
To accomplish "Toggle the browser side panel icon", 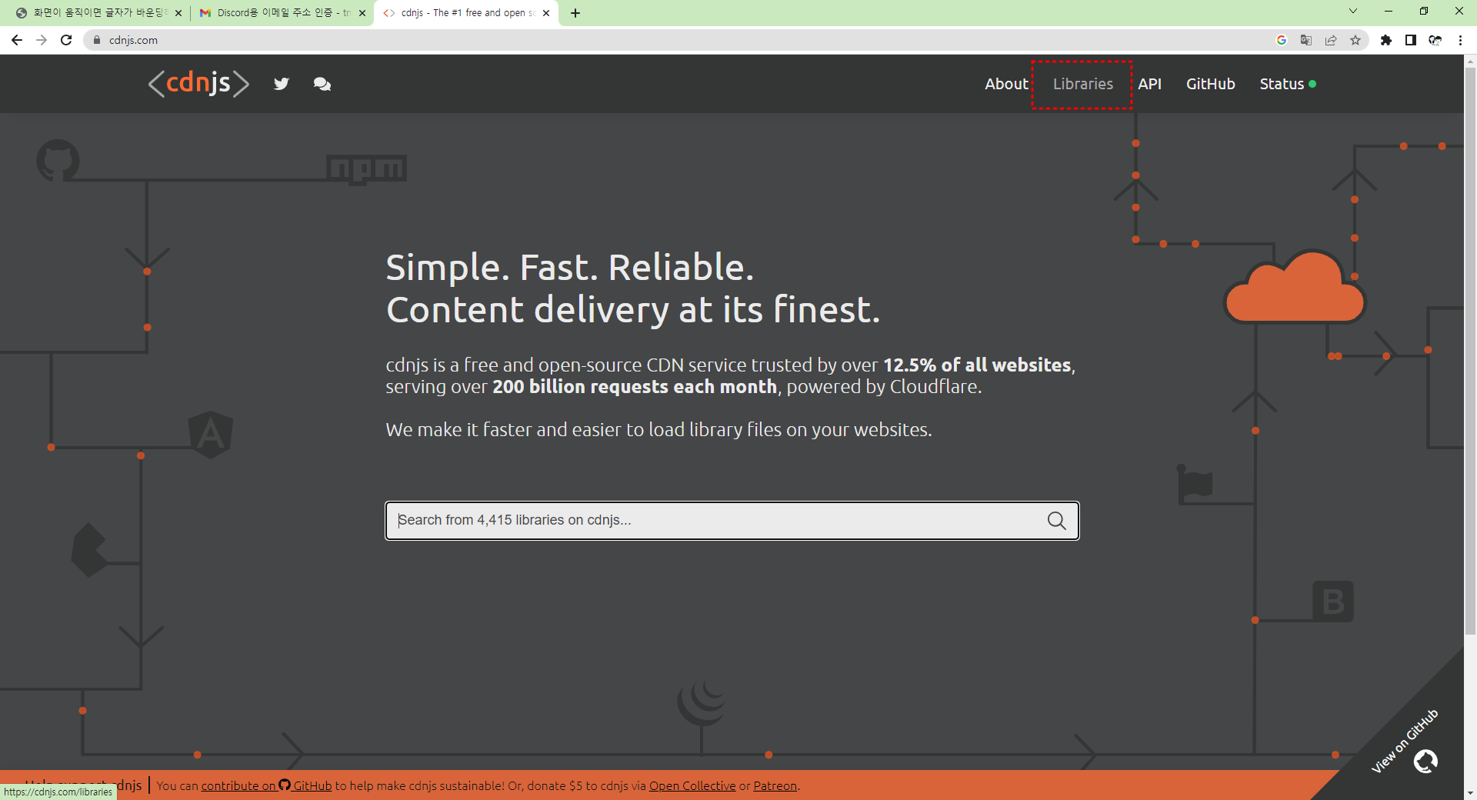I will pyautogui.click(x=1411, y=40).
